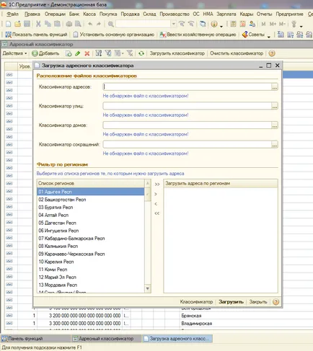Open browse button for Классификатор адресов
The image size is (313, 351).
[275, 87]
